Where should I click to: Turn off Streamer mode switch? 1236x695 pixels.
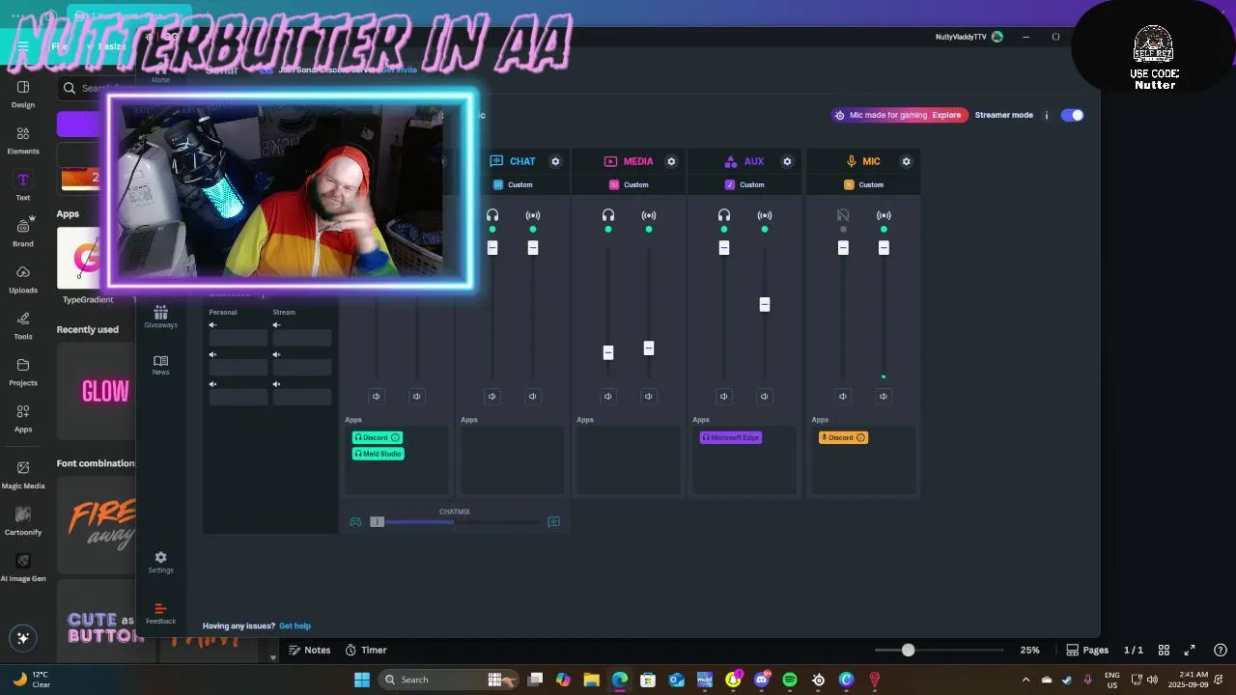pos(1072,115)
